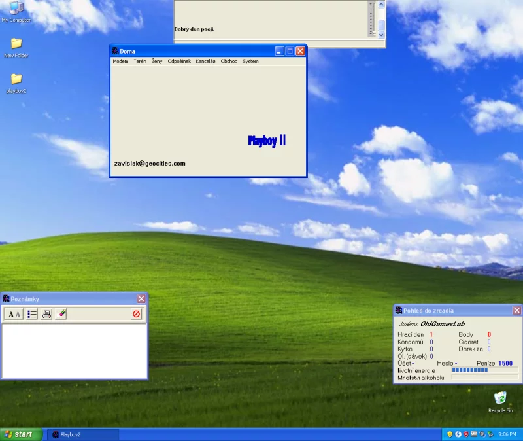The image size is (523, 441).
Task: Click the gray VM tray icon
Action: tap(474, 434)
